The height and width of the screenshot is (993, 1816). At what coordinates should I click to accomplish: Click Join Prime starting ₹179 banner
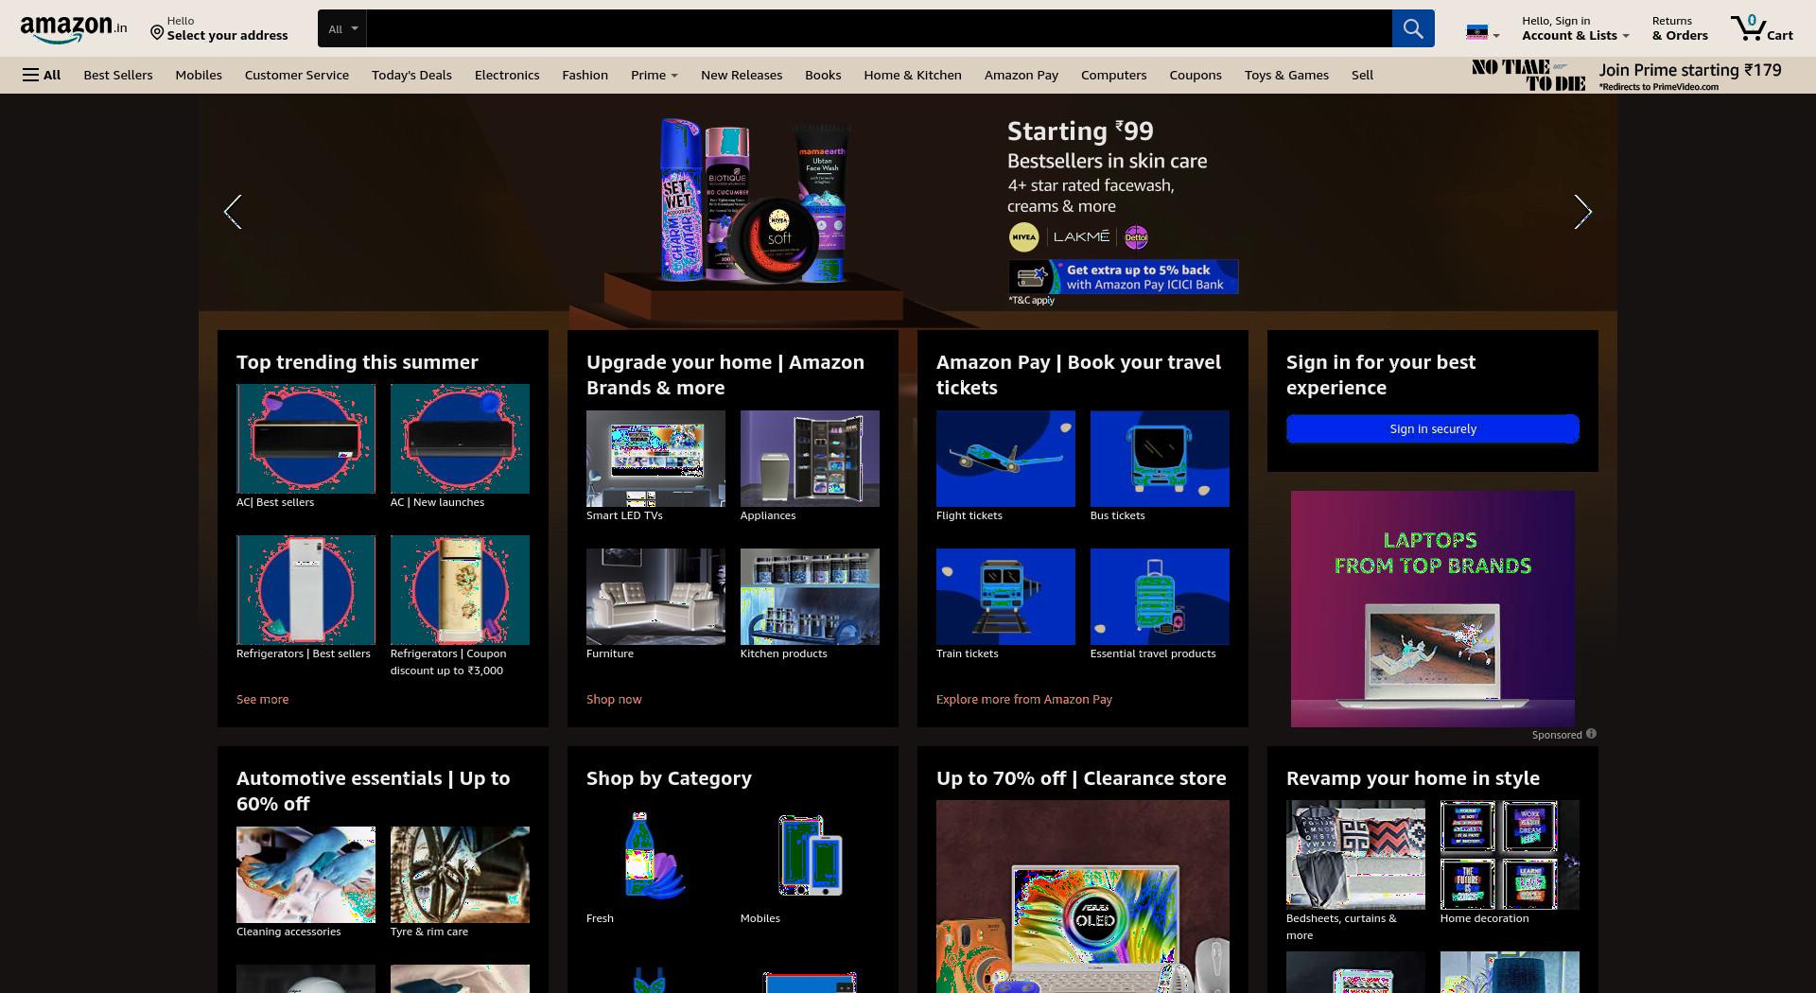point(1627,76)
